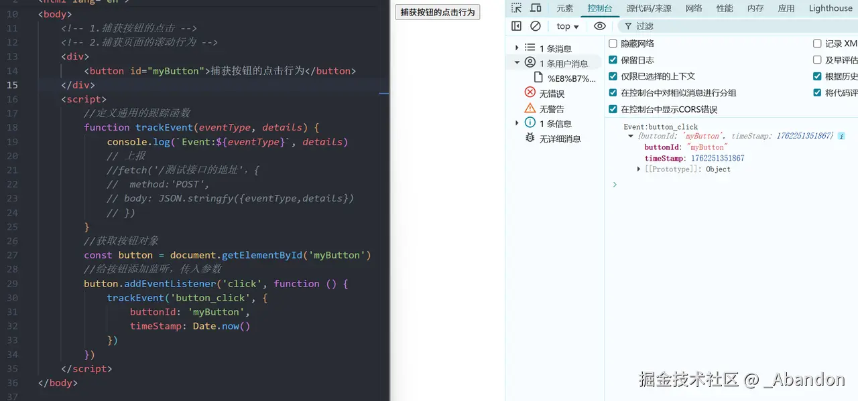Collapse the 1 条用户消息 group

(517, 63)
